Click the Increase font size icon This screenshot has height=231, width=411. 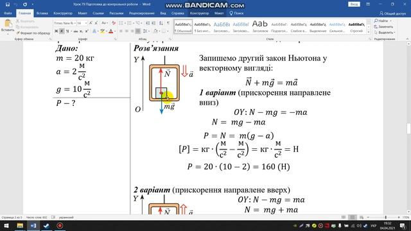(91, 23)
